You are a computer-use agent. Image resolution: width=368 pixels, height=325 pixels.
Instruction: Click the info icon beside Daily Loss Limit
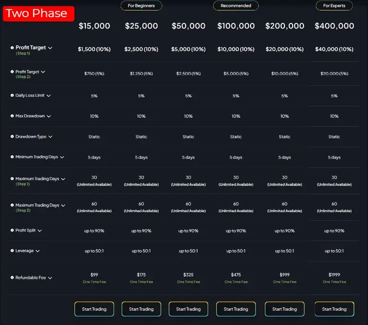(x=12, y=95)
